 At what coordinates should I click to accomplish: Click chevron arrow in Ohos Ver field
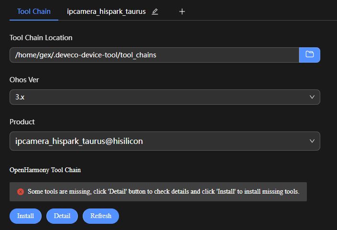point(312,97)
